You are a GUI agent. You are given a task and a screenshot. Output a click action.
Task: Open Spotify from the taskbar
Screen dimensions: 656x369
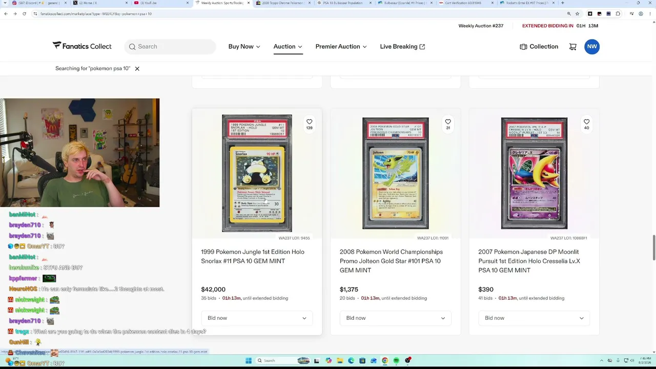pyautogui.click(x=396, y=361)
